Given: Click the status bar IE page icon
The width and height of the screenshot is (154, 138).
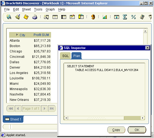Looking at the screenshot, I should pos(3,135).
